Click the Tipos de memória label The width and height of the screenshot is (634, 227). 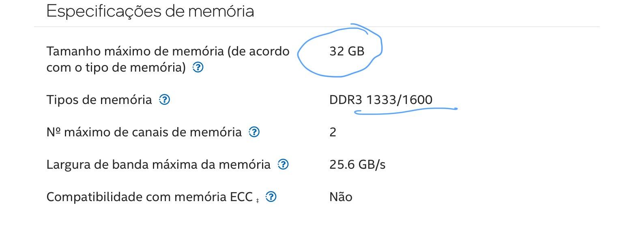tap(99, 100)
